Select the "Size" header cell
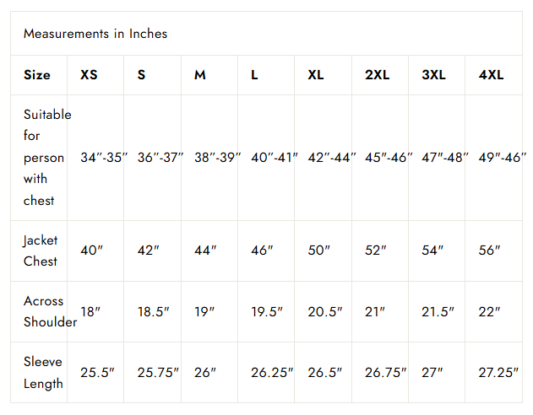This screenshot has height=415, width=533. [36, 75]
